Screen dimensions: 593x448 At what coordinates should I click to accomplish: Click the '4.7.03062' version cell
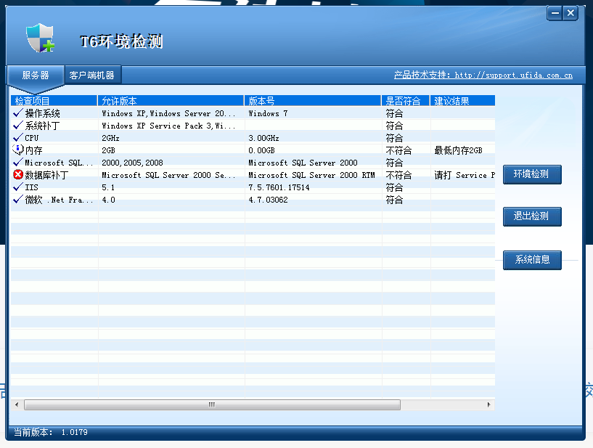(x=268, y=200)
